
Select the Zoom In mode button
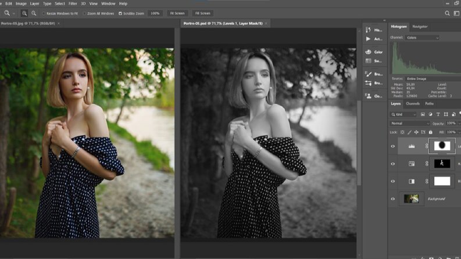pos(24,13)
